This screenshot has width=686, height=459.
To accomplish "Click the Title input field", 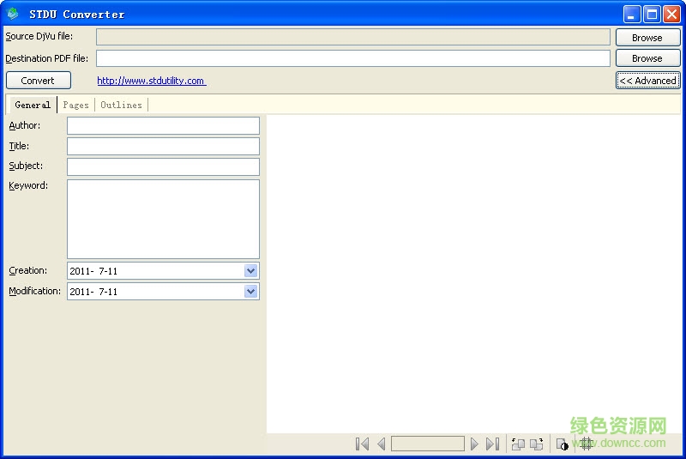I will click(163, 146).
